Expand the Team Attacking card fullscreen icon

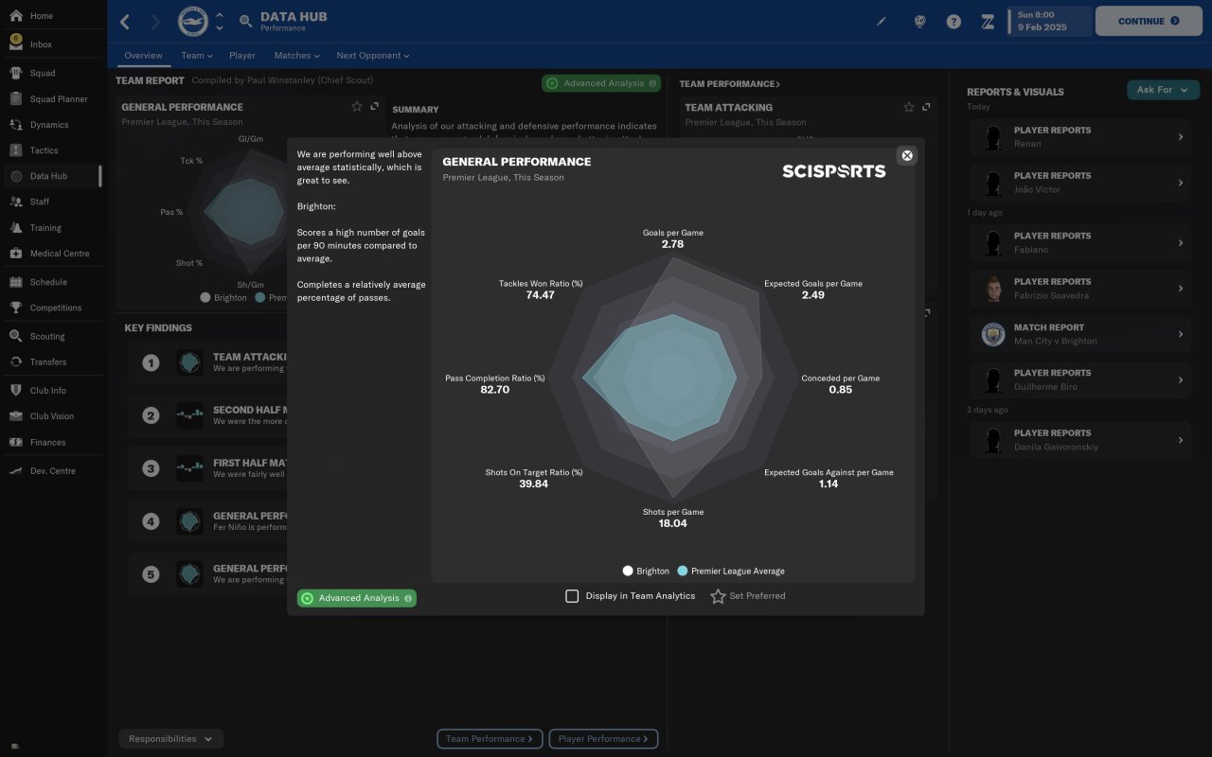click(926, 107)
